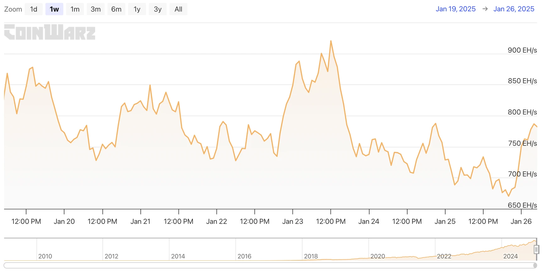Switch chart to 3y range
The width and height of the screenshot is (542, 271).
point(158,9)
